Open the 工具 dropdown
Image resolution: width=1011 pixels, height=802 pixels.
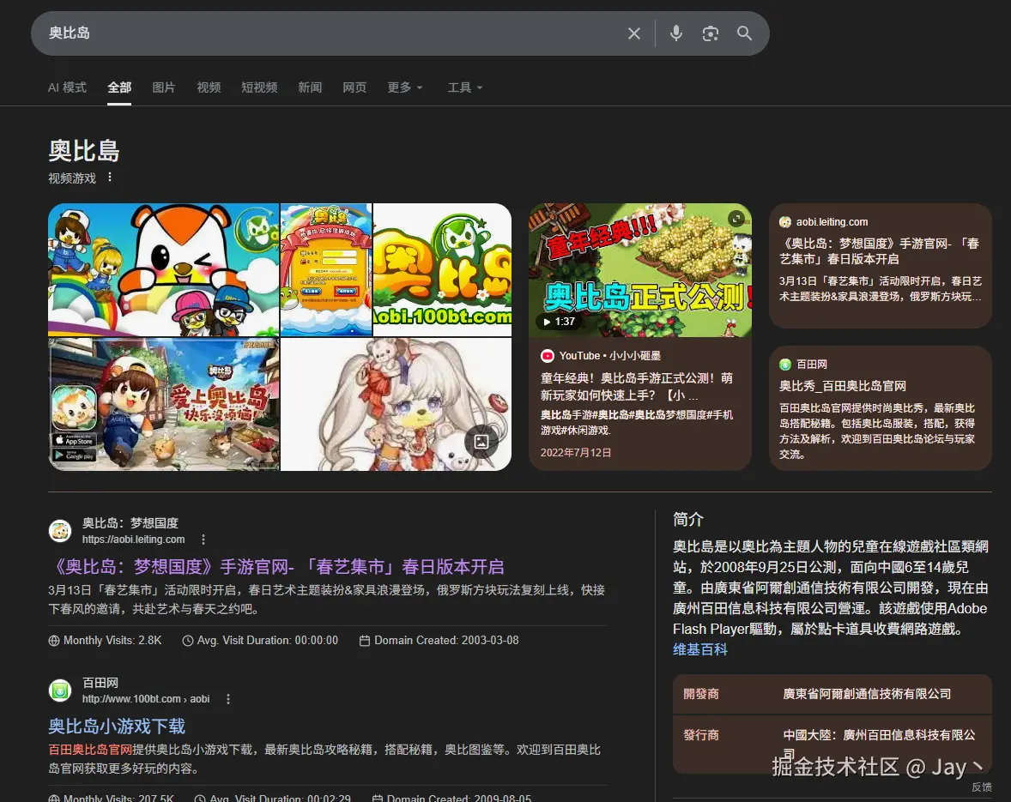(463, 87)
